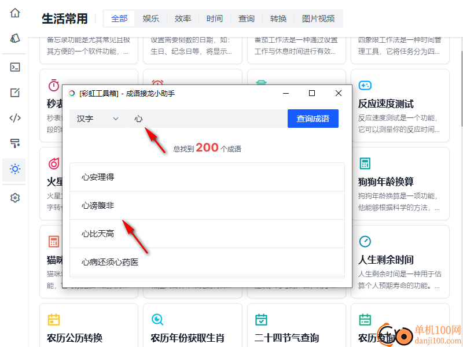
Task: Open the edit note icon in sidebar
Action: (x=15, y=93)
